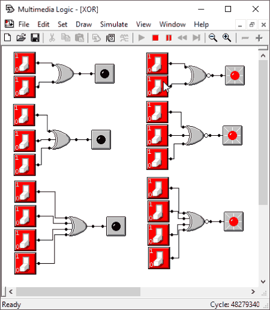Screen dimensions: 270x310
Task: Click the unlit LED of 3-input XOR
Action: tap(101, 139)
